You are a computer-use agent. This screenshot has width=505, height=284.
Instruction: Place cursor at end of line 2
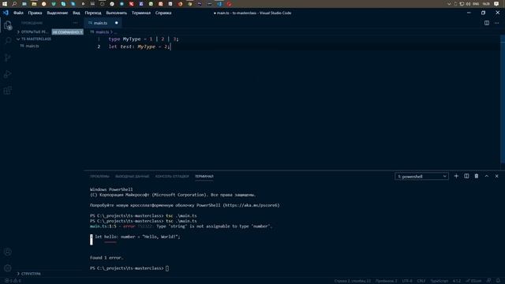point(170,47)
